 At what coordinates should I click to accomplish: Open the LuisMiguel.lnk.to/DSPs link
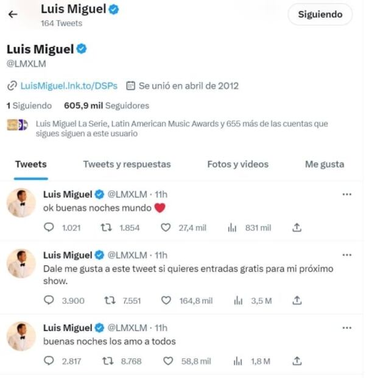click(68, 85)
